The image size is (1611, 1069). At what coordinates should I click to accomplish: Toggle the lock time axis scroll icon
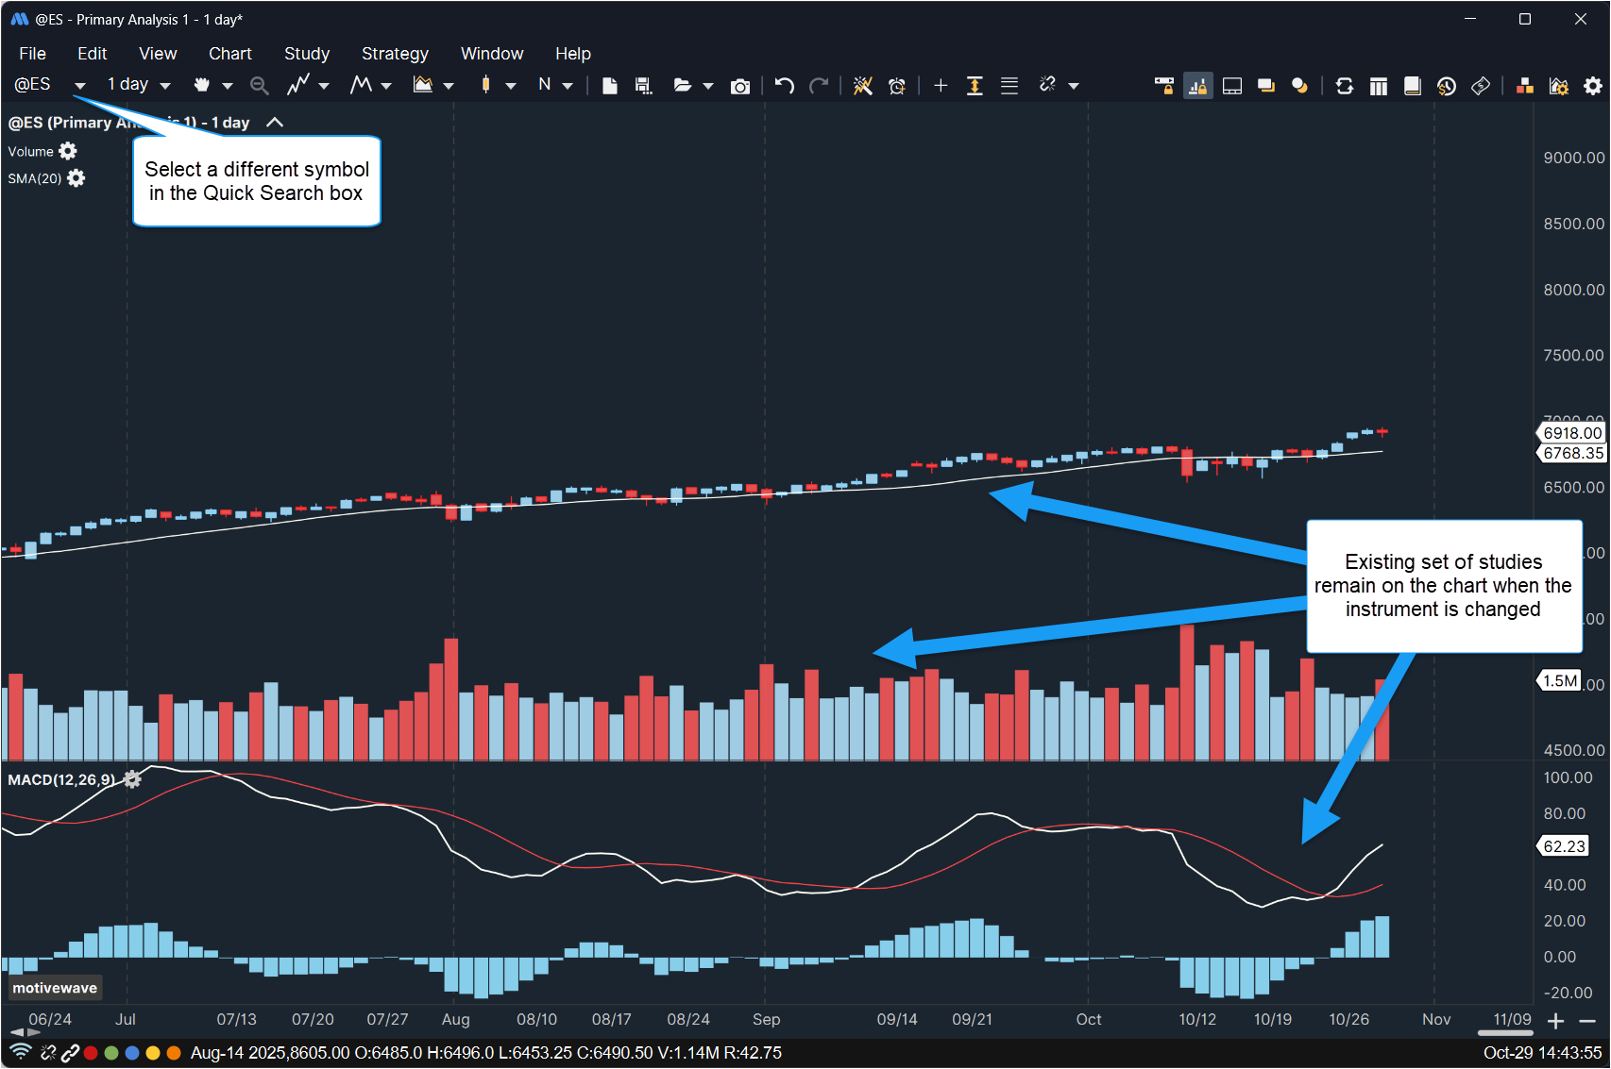(x=1163, y=86)
